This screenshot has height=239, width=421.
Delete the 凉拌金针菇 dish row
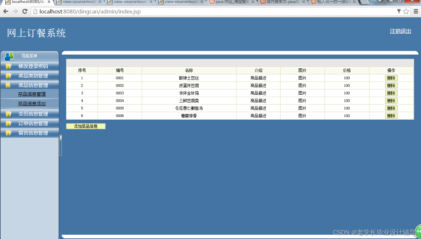[391, 93]
